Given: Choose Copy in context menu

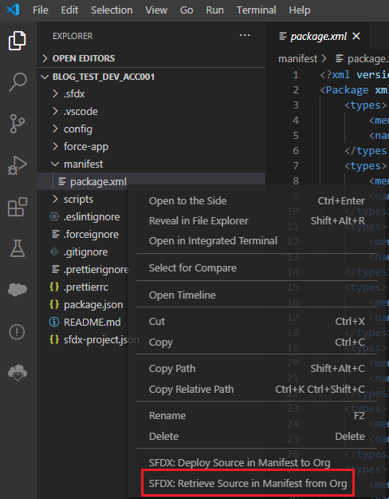Looking at the screenshot, I should (257, 342).
